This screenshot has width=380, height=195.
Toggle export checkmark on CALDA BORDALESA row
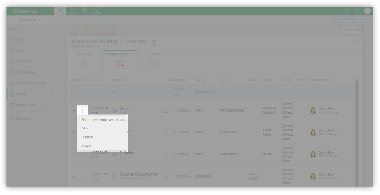click(x=74, y=176)
